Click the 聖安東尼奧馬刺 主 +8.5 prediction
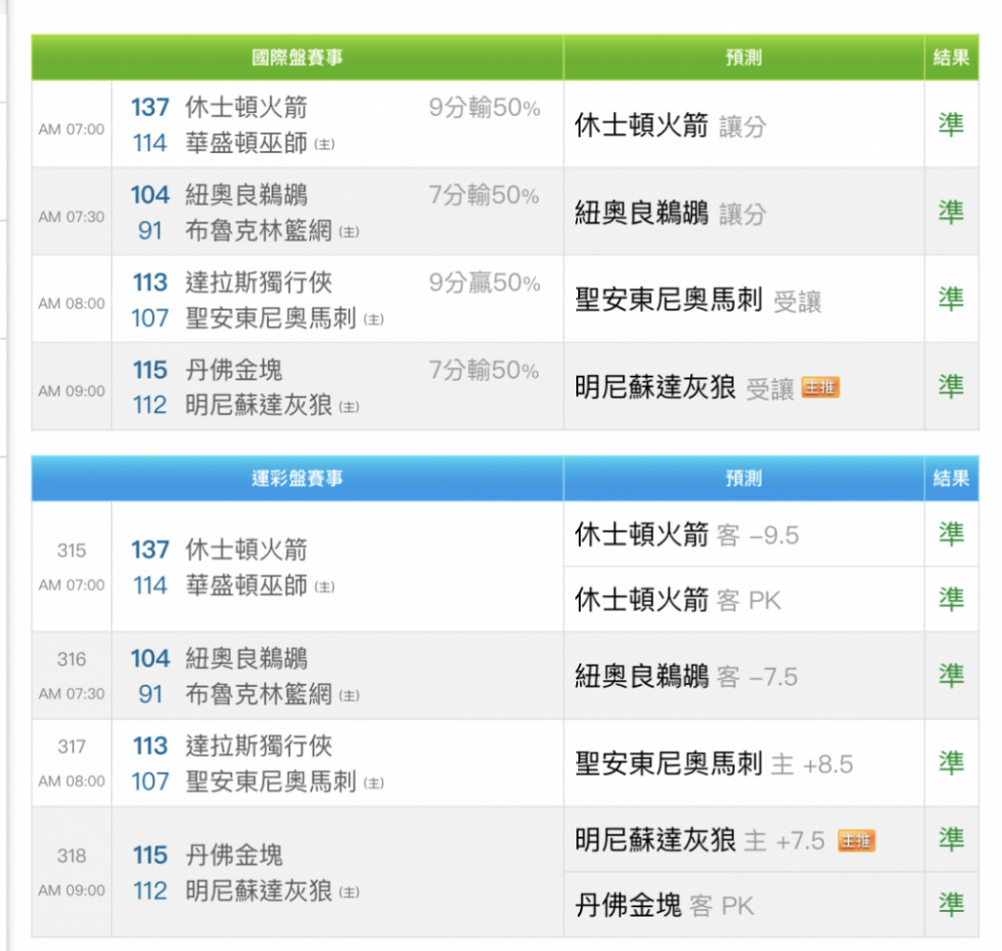The width and height of the screenshot is (1002, 951). click(x=714, y=764)
